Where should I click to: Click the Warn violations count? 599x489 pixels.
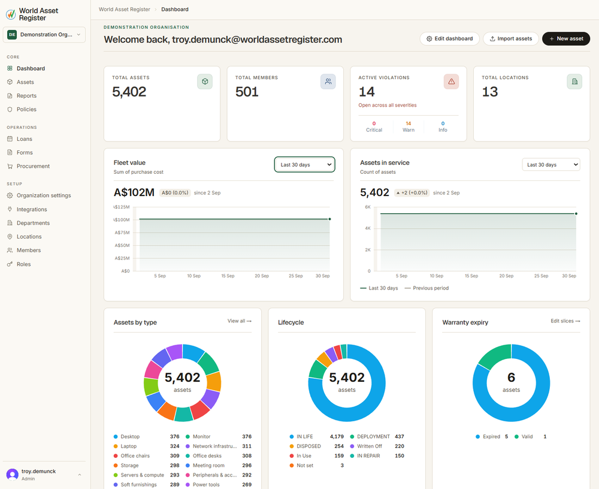pyautogui.click(x=409, y=123)
